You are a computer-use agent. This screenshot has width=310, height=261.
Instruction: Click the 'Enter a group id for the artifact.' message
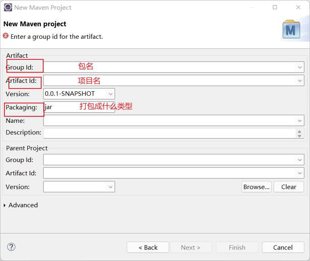57,37
